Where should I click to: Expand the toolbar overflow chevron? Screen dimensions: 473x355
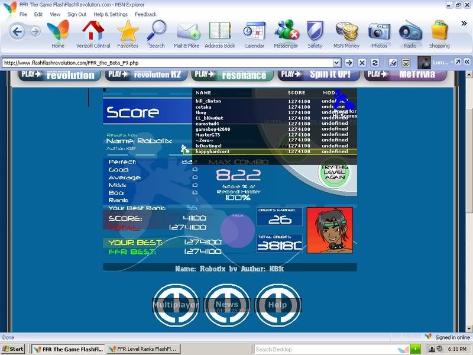pos(464,24)
